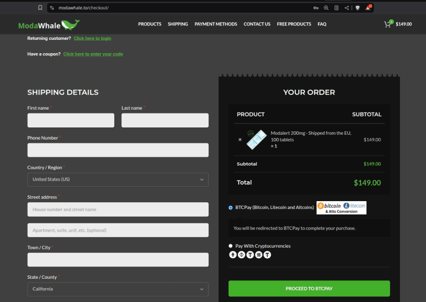This screenshot has height=302, width=426.
Task: Open the State / County California dropdown
Action: point(118,289)
